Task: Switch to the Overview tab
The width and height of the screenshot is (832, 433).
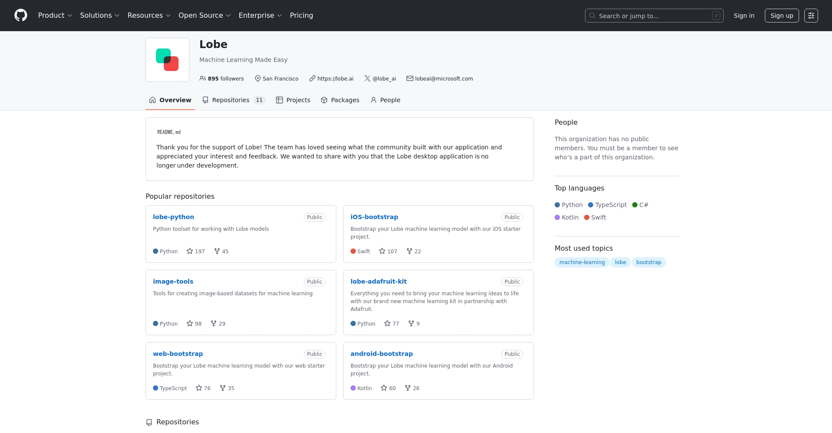Action: tap(170, 100)
